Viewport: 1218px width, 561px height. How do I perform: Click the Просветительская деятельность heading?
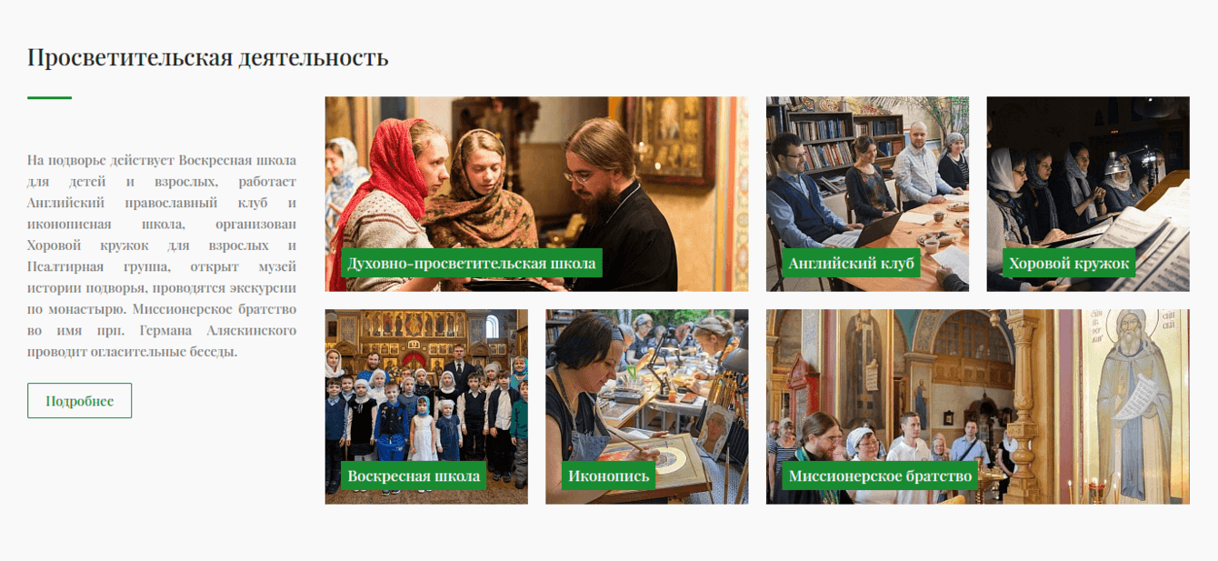click(208, 57)
